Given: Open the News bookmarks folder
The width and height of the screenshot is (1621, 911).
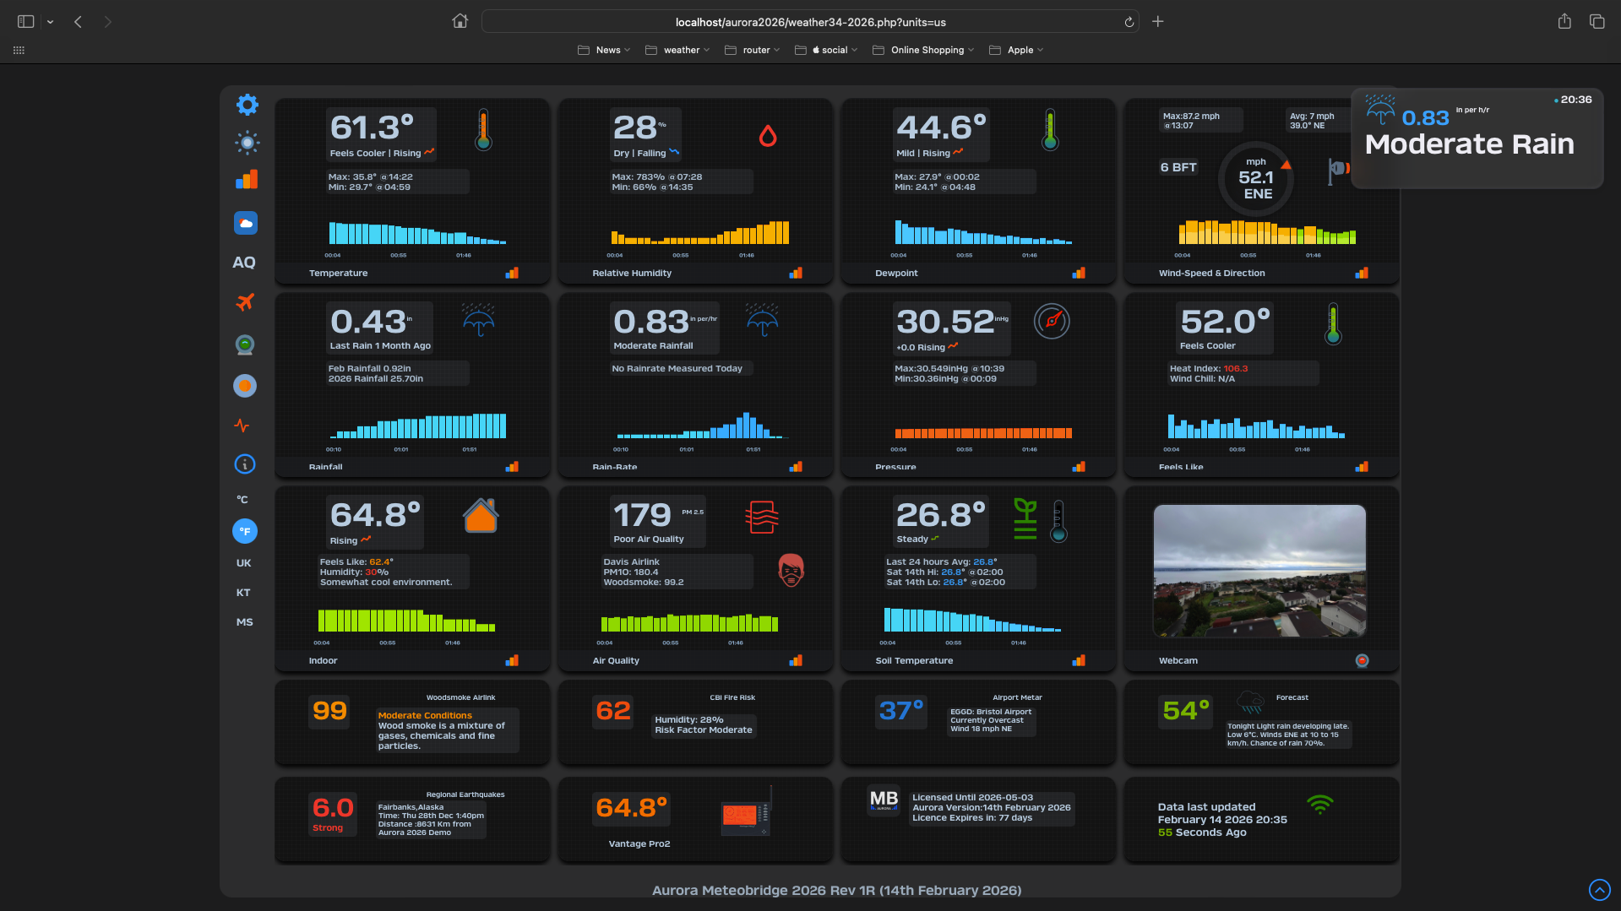Looking at the screenshot, I should pyautogui.click(x=604, y=50).
